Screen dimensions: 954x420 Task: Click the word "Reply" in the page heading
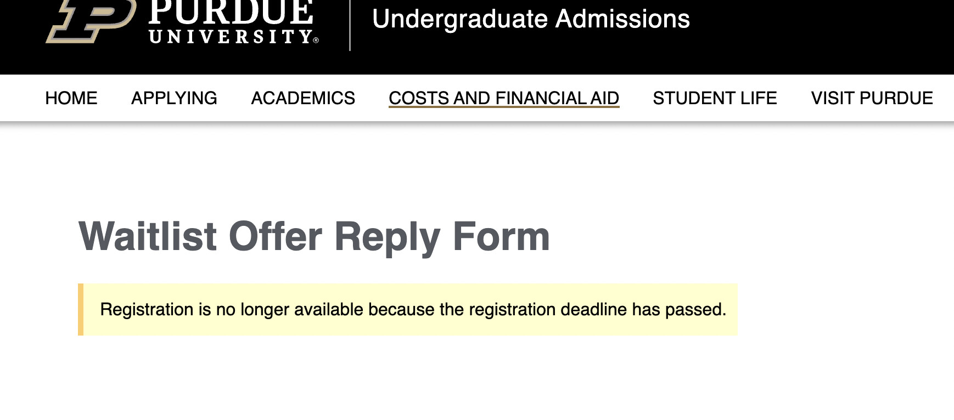387,237
